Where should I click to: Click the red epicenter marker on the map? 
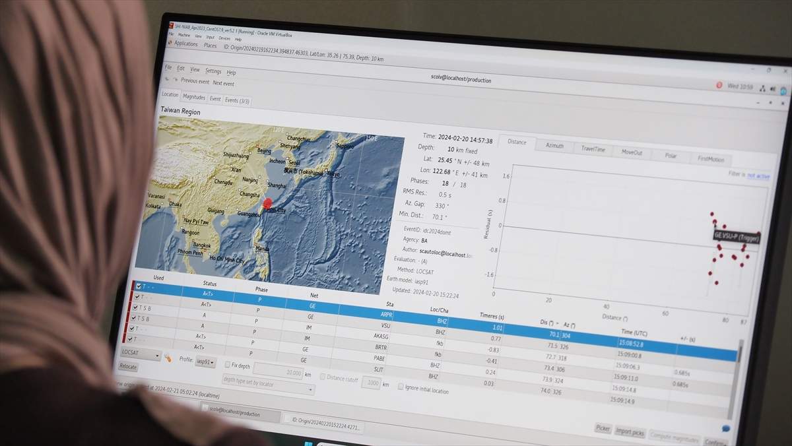pyautogui.click(x=267, y=204)
